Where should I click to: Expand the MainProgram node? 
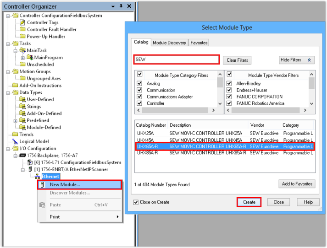pos(23,58)
